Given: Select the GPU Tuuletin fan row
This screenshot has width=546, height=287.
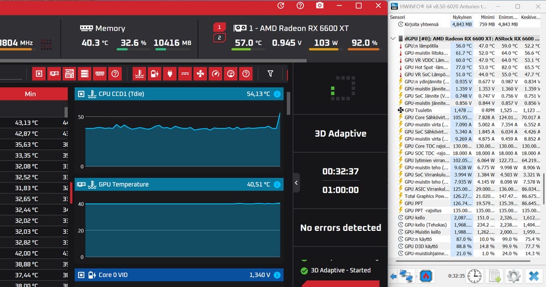Looking at the screenshot, I should click(469, 110).
